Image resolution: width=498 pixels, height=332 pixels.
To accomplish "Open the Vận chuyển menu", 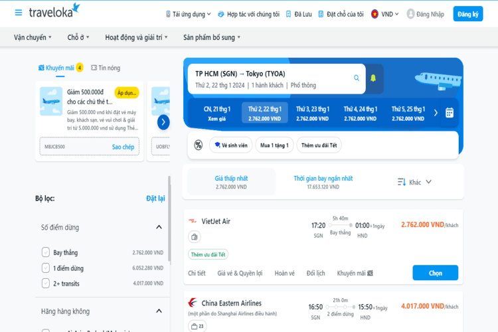I will pyautogui.click(x=33, y=37).
